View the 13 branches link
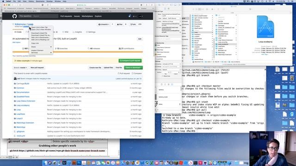The image size is (296, 166). (x=61, y=48)
